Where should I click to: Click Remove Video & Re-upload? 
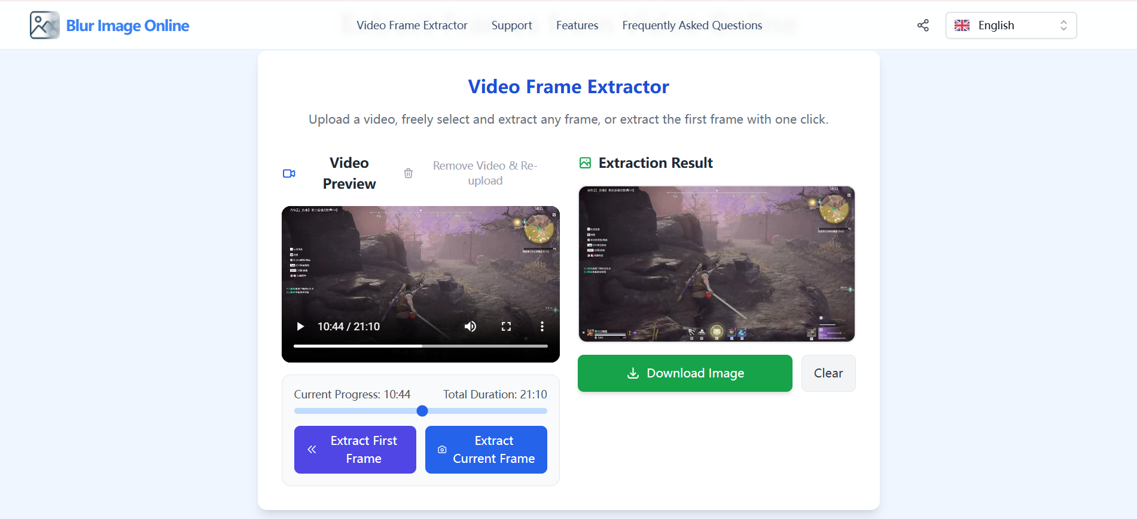click(x=485, y=173)
